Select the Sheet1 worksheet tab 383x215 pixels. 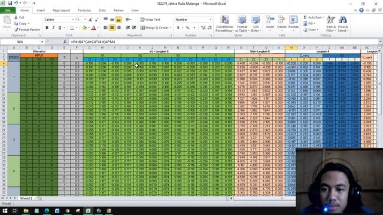(x=26, y=198)
